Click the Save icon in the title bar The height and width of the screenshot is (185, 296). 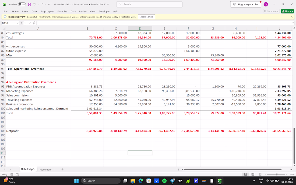point(29,4)
